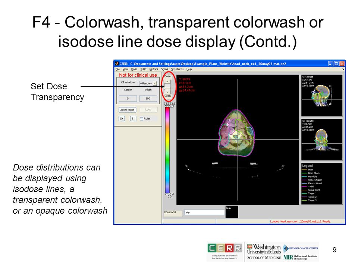Screen dimensions: 358x268
Task: Open the Help menu
Action: [189, 69]
